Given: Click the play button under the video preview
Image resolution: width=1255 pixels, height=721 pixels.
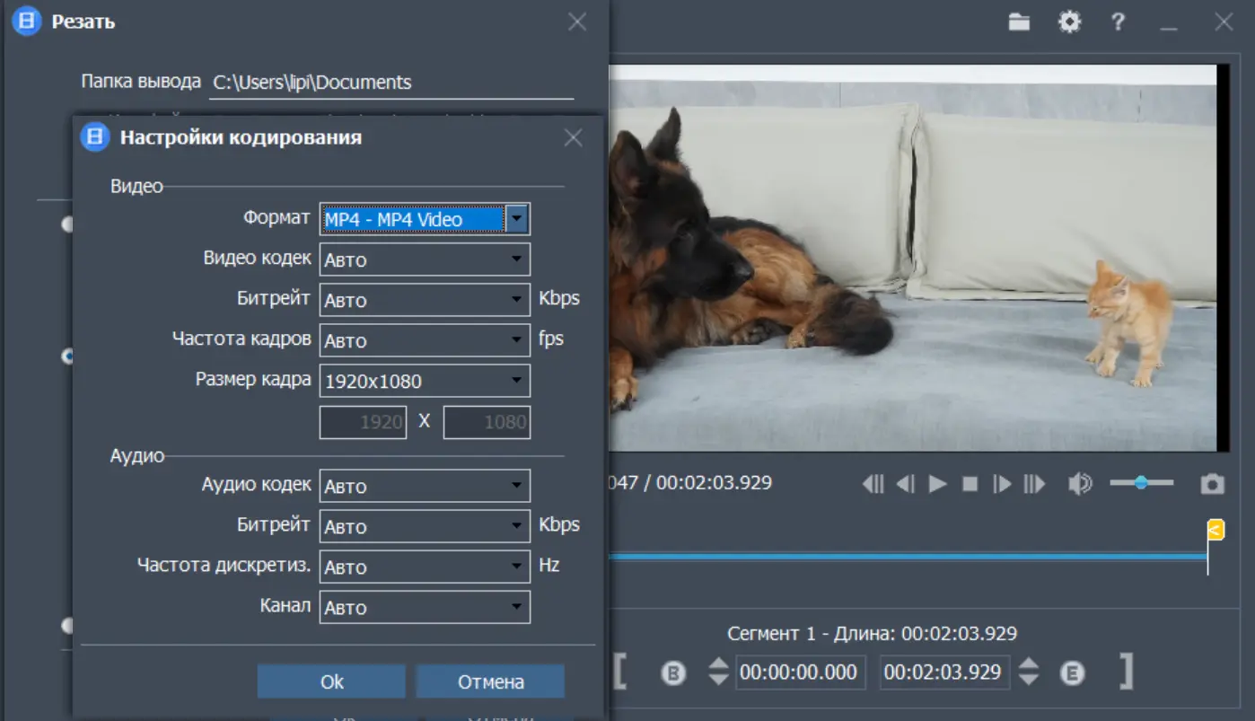Looking at the screenshot, I should [x=938, y=484].
